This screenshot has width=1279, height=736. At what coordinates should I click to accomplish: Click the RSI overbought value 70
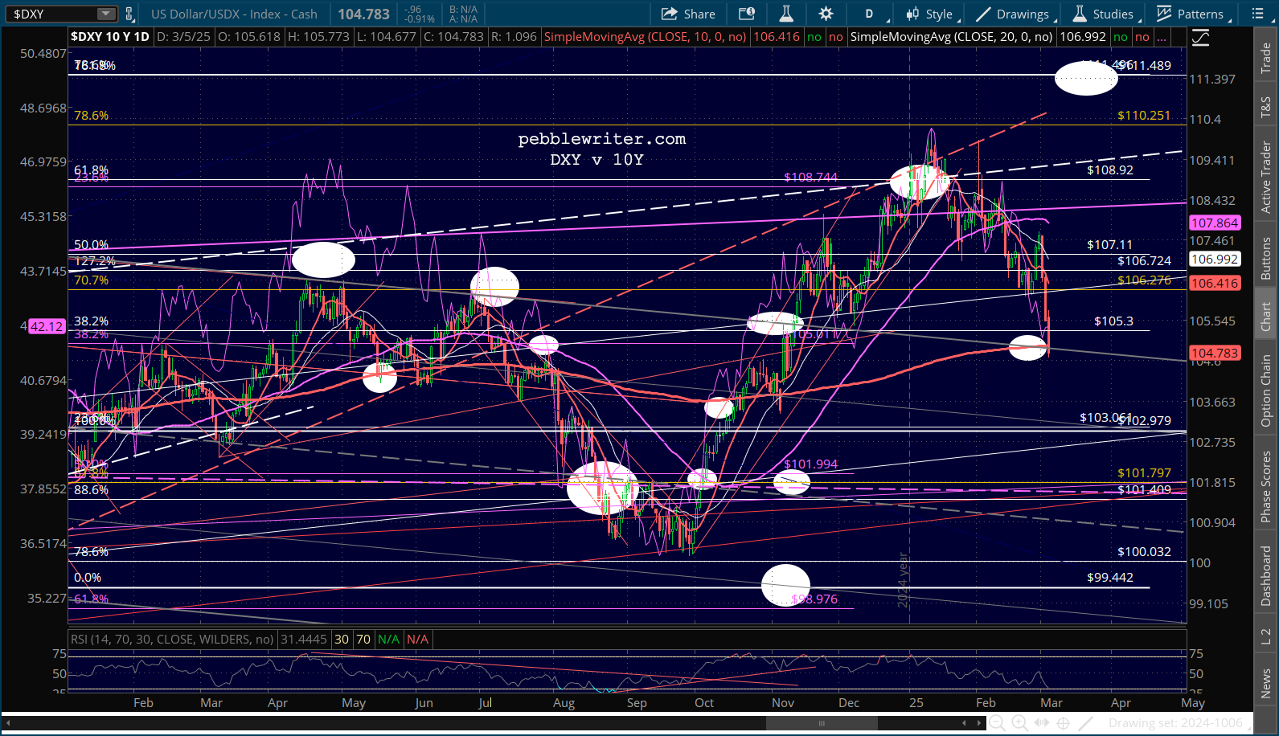pos(363,640)
